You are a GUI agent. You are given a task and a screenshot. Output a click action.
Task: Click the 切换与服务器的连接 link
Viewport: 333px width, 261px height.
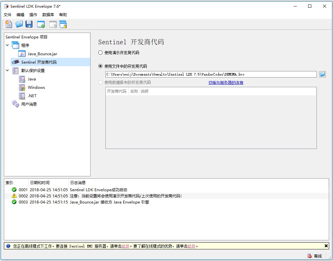pyautogui.click(x=226, y=83)
